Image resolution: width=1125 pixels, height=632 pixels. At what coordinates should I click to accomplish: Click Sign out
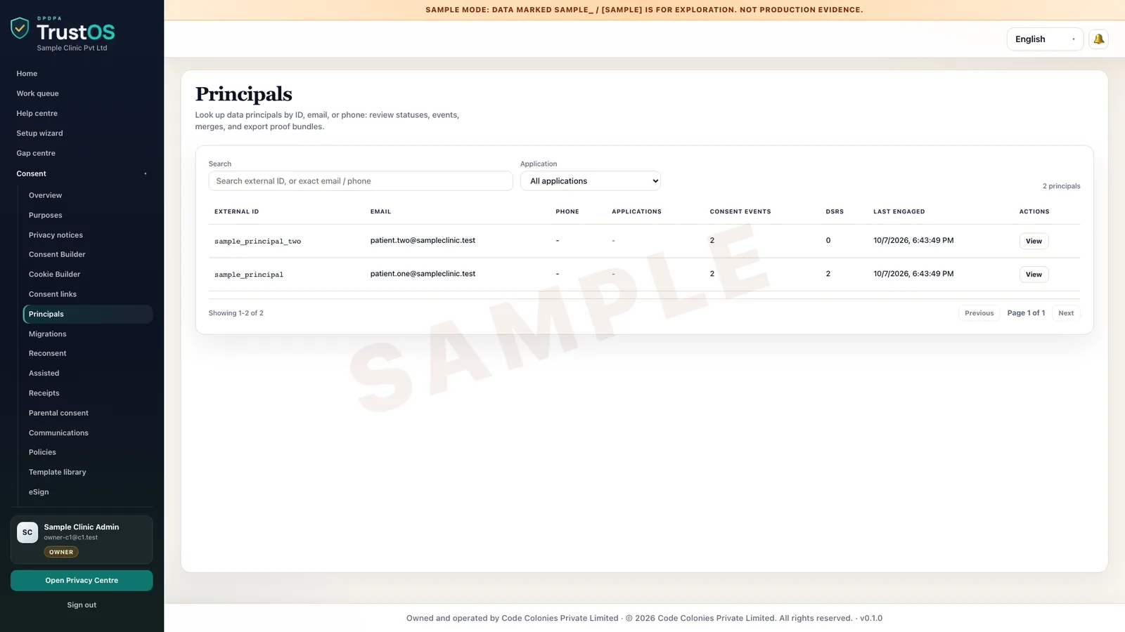[82, 605]
